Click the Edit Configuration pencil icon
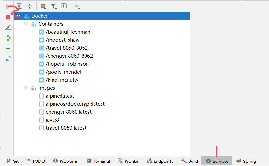Viewport: 269px width, 166px height. tap(8, 28)
